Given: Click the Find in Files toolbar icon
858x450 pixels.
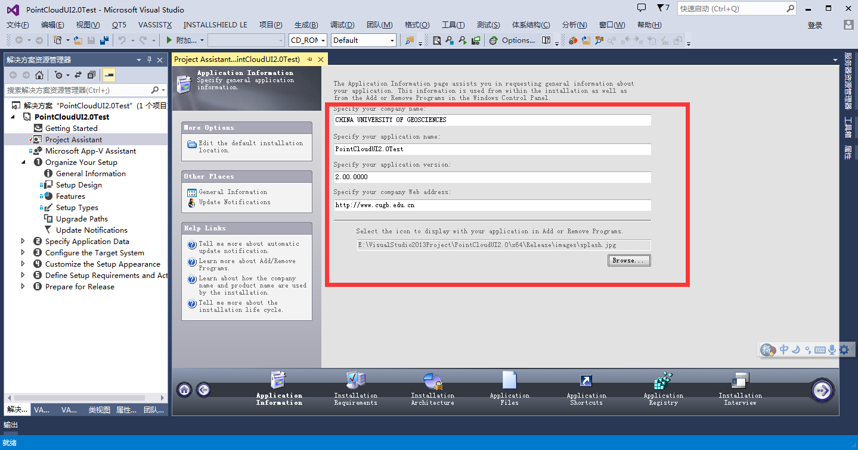Looking at the screenshot, I should (409, 40).
